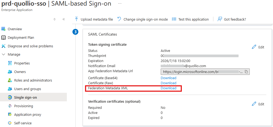Toggle the sidebar up-down expand arrows
The height and width of the screenshot is (127, 273).
point(55,19)
